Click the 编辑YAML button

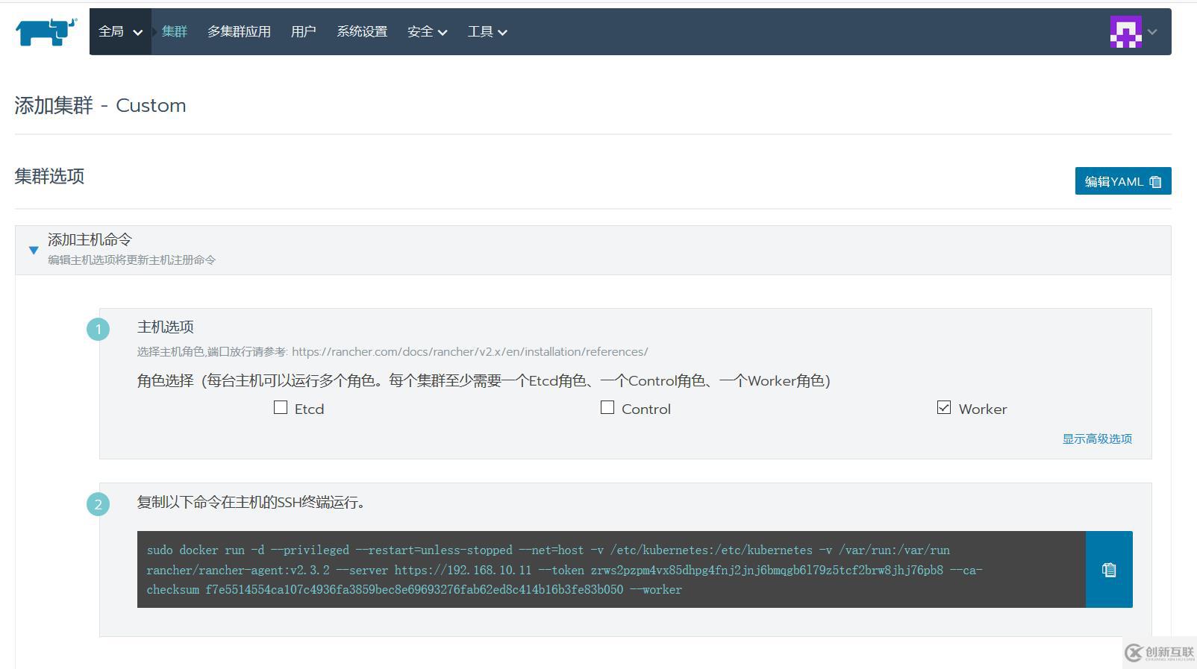[1123, 181]
